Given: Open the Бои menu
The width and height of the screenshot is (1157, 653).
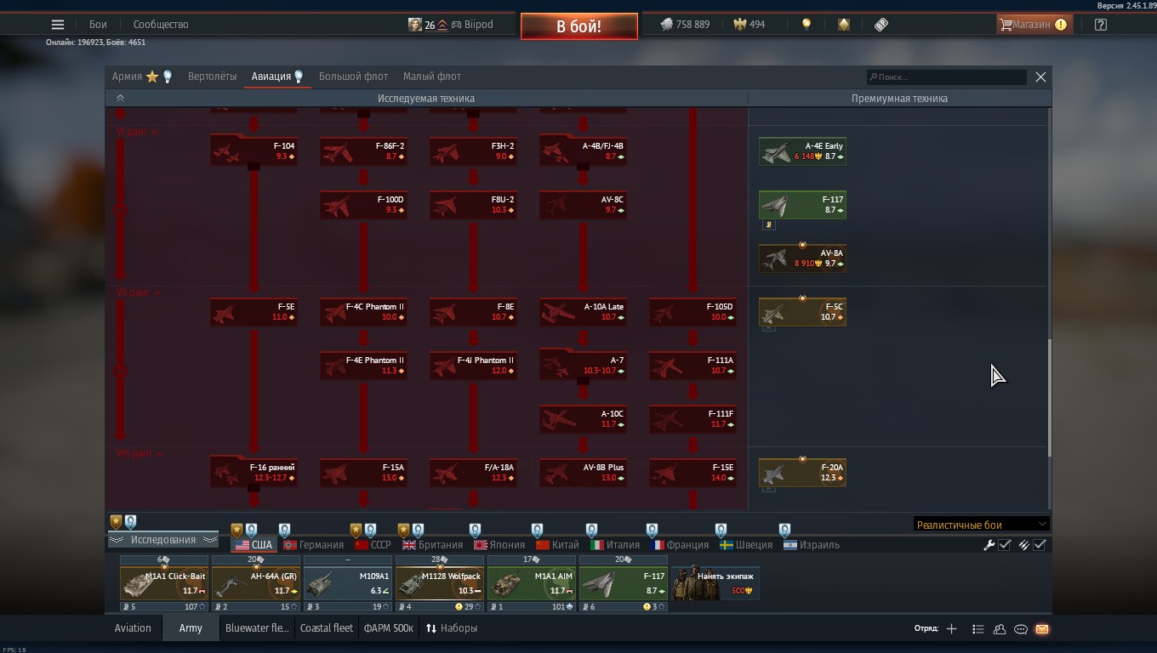Looking at the screenshot, I should [x=99, y=25].
